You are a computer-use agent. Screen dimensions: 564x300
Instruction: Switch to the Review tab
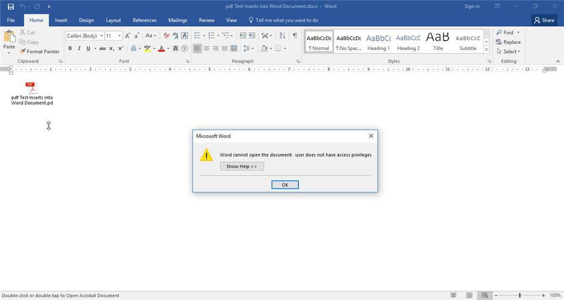coord(207,20)
